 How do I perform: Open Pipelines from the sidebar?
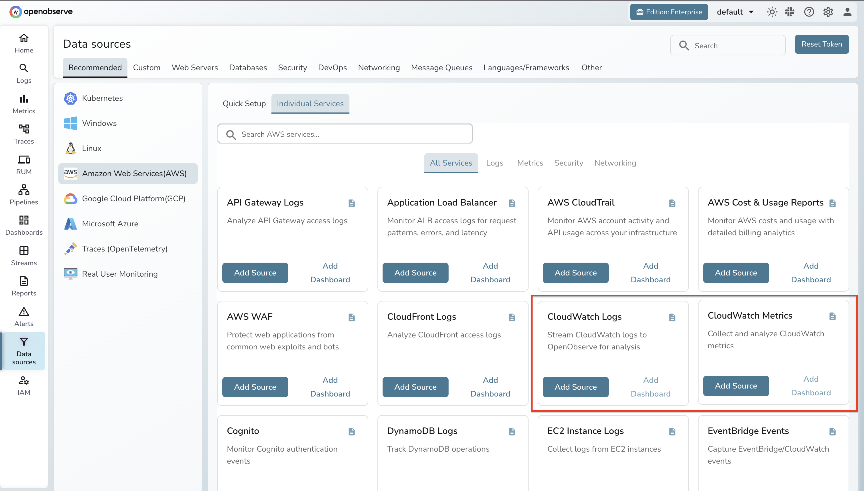click(24, 194)
